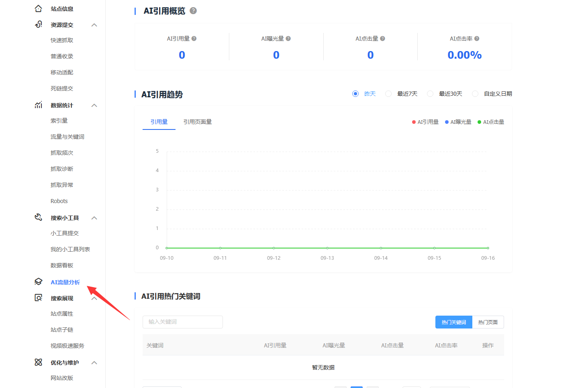Open the 流量与关键词 menu item
Screen dimensions: 586x388
click(x=67, y=137)
